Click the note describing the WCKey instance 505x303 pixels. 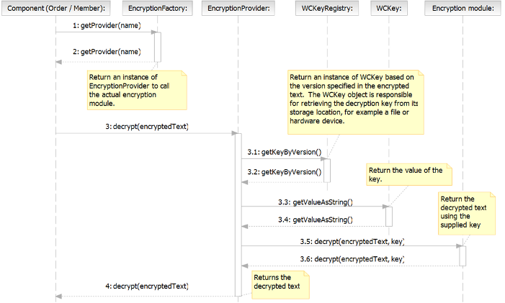354,99
